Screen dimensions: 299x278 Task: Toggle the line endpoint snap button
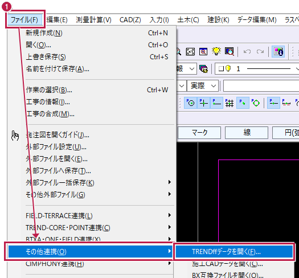click(x=216, y=103)
